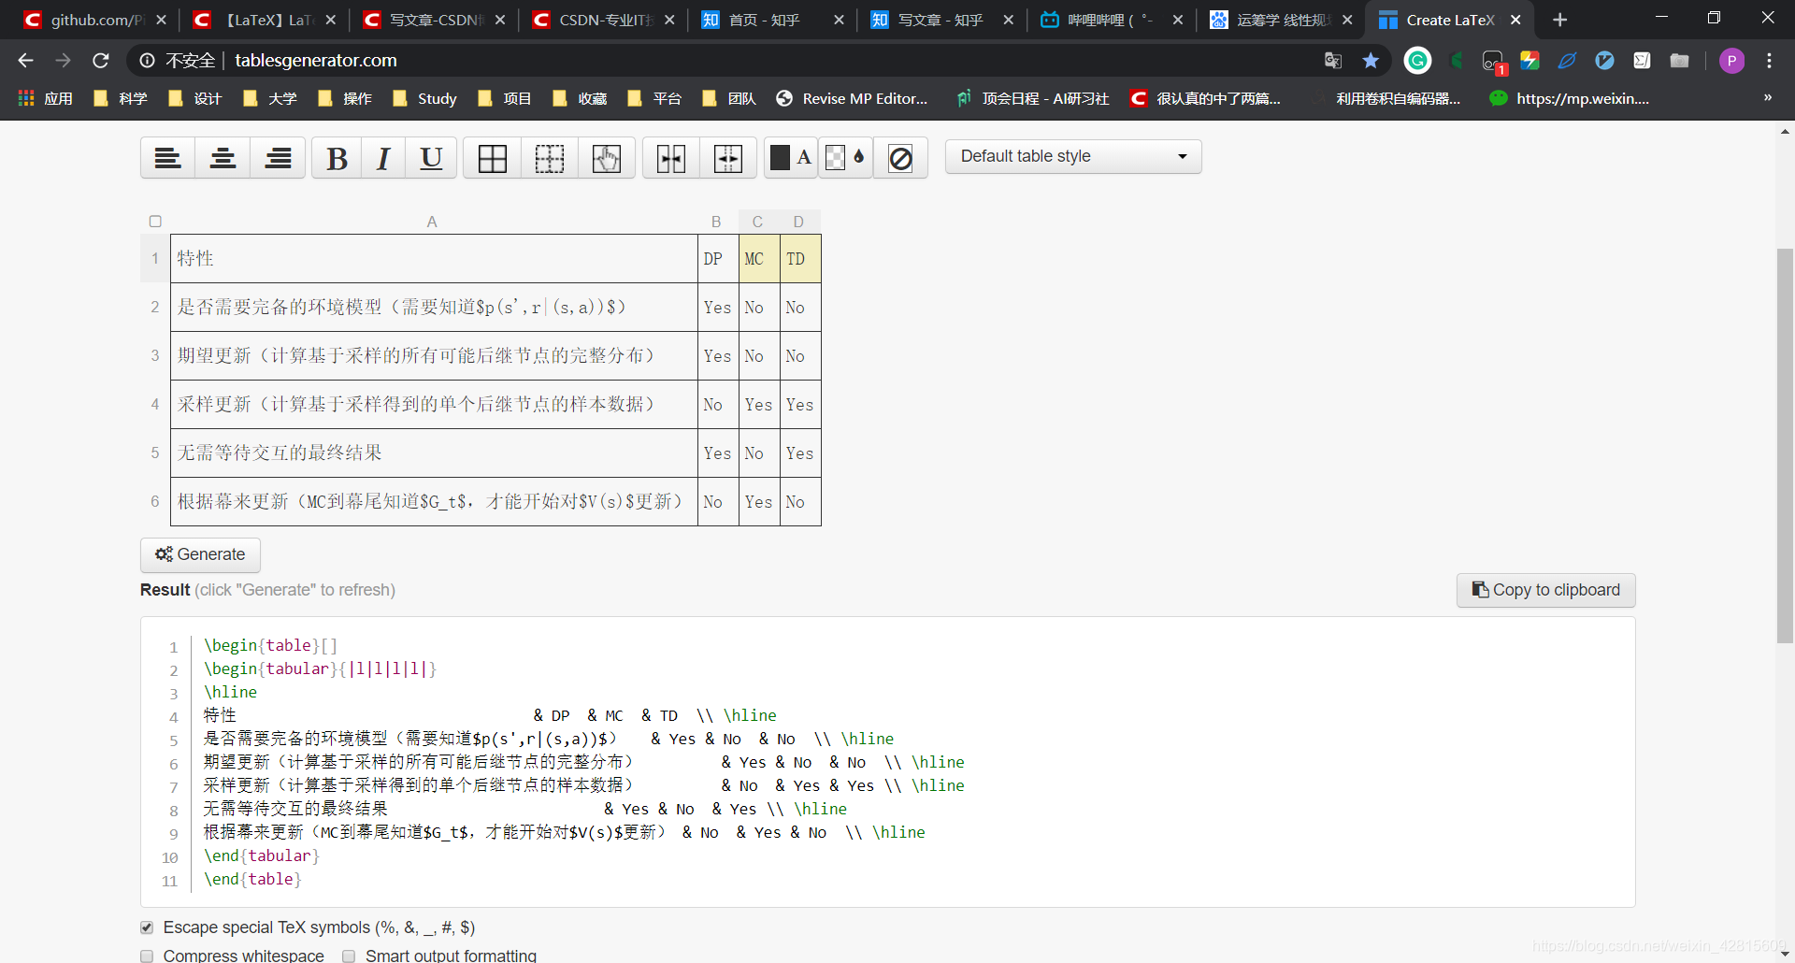The width and height of the screenshot is (1795, 963).
Task: Select column C header
Action: 757,222
